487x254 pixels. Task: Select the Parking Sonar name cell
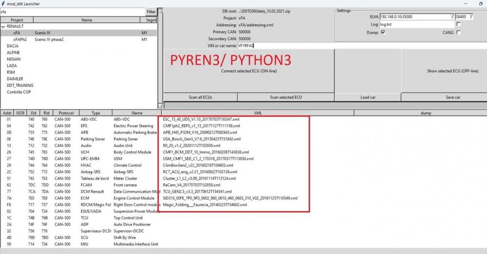click(x=126, y=139)
